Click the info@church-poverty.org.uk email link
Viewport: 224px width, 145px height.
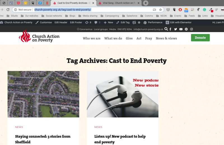click(x=148, y=29)
